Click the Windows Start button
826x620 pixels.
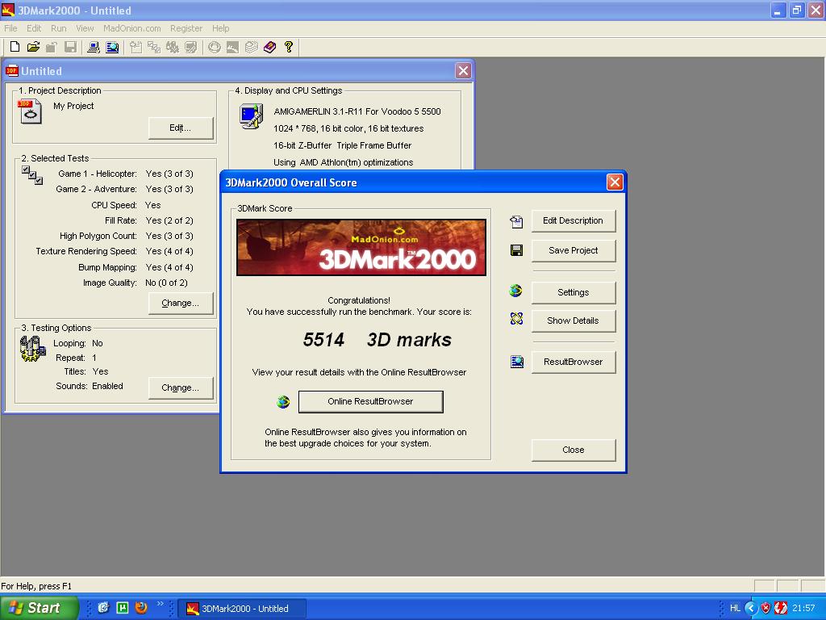point(39,608)
